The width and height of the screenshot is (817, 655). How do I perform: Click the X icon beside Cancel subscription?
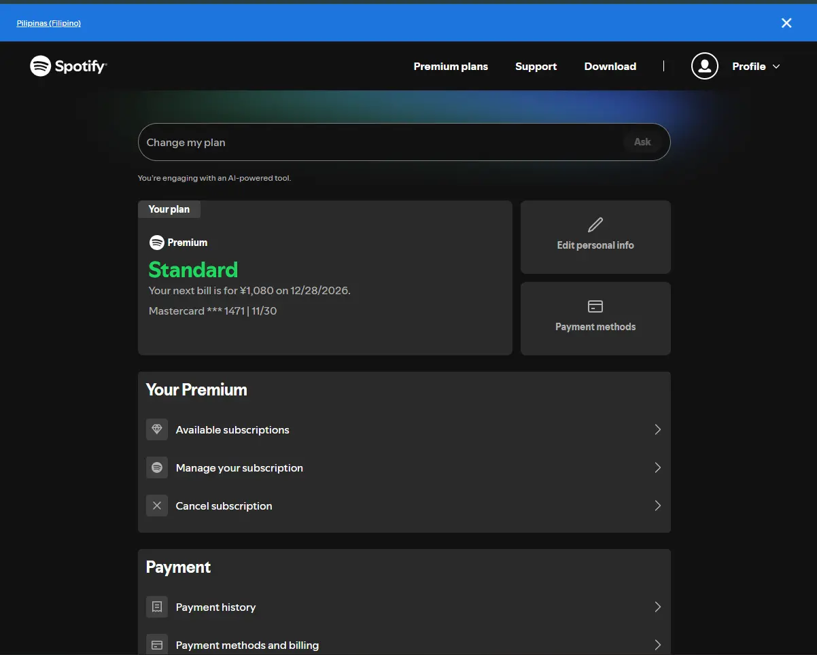(x=157, y=506)
